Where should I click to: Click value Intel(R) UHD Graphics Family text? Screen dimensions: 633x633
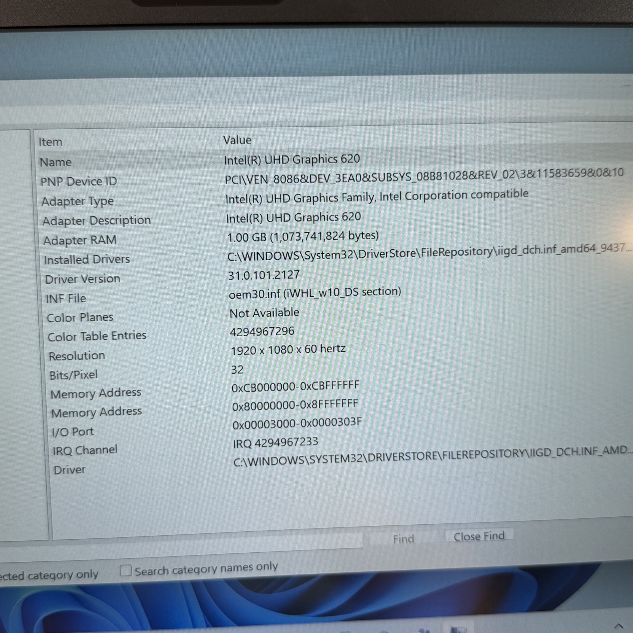(377, 196)
